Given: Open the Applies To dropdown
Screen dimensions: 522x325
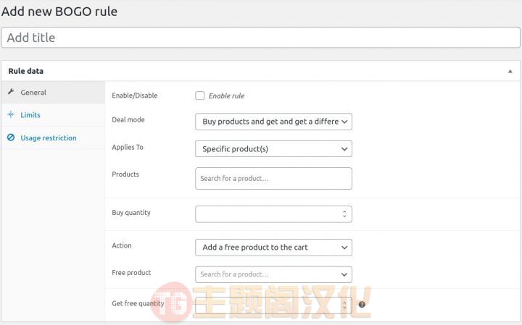Looking at the screenshot, I should pos(273,149).
